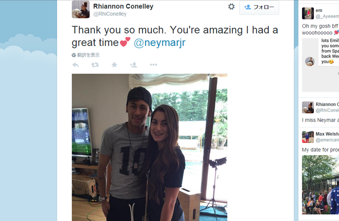The height and width of the screenshot is (221, 339).
Task: Click em's avatar in the sidebar
Action: click(x=308, y=13)
